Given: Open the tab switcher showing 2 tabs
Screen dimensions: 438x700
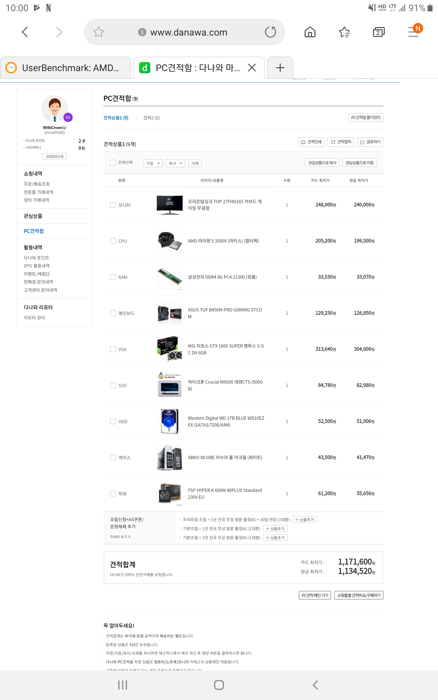Looking at the screenshot, I should coord(378,32).
